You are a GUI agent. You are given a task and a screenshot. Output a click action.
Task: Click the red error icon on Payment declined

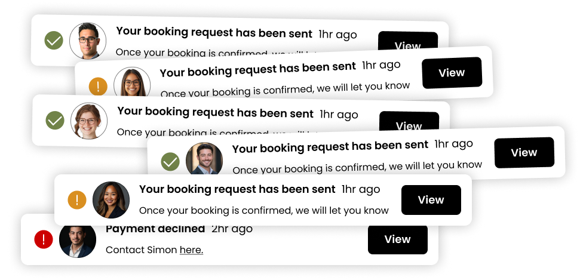[x=44, y=240]
